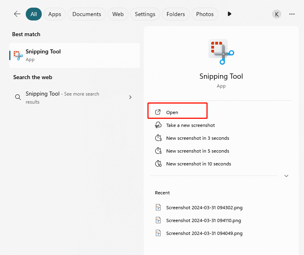
Task: Click the magnifier icon beside web result
Action: click(18, 97)
